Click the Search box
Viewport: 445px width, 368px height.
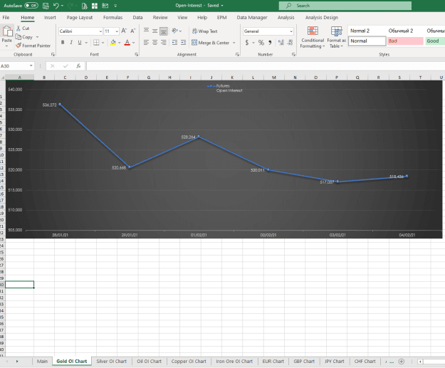click(x=345, y=6)
